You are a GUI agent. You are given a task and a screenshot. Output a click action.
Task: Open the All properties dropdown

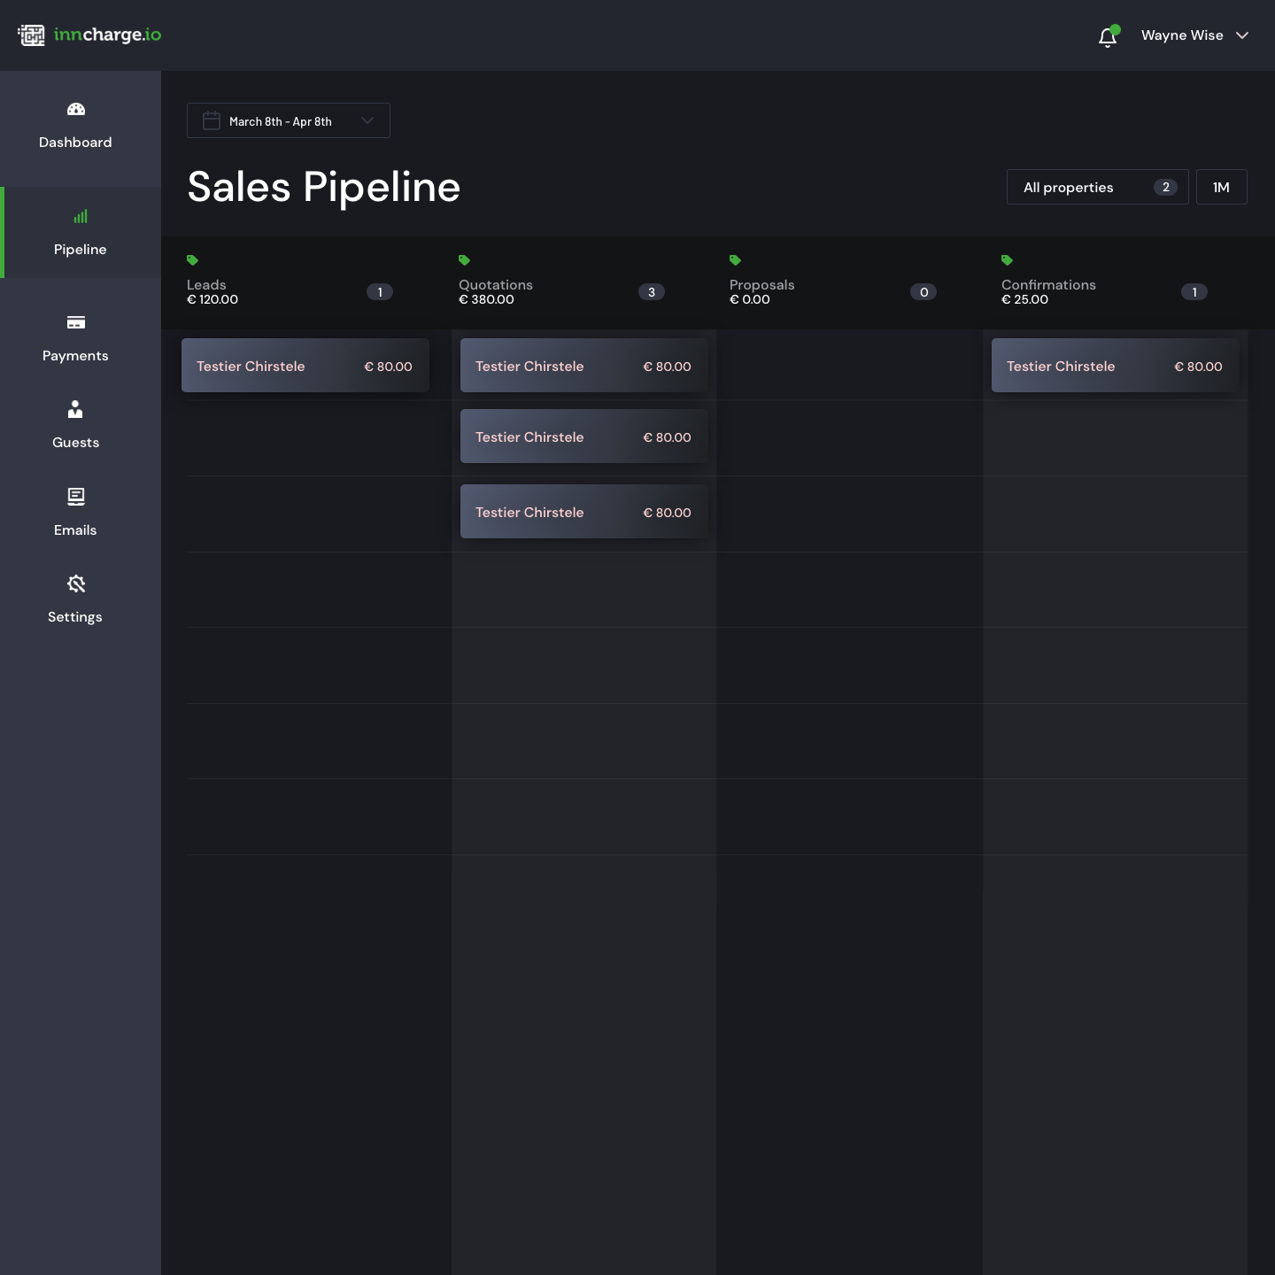coord(1097,187)
